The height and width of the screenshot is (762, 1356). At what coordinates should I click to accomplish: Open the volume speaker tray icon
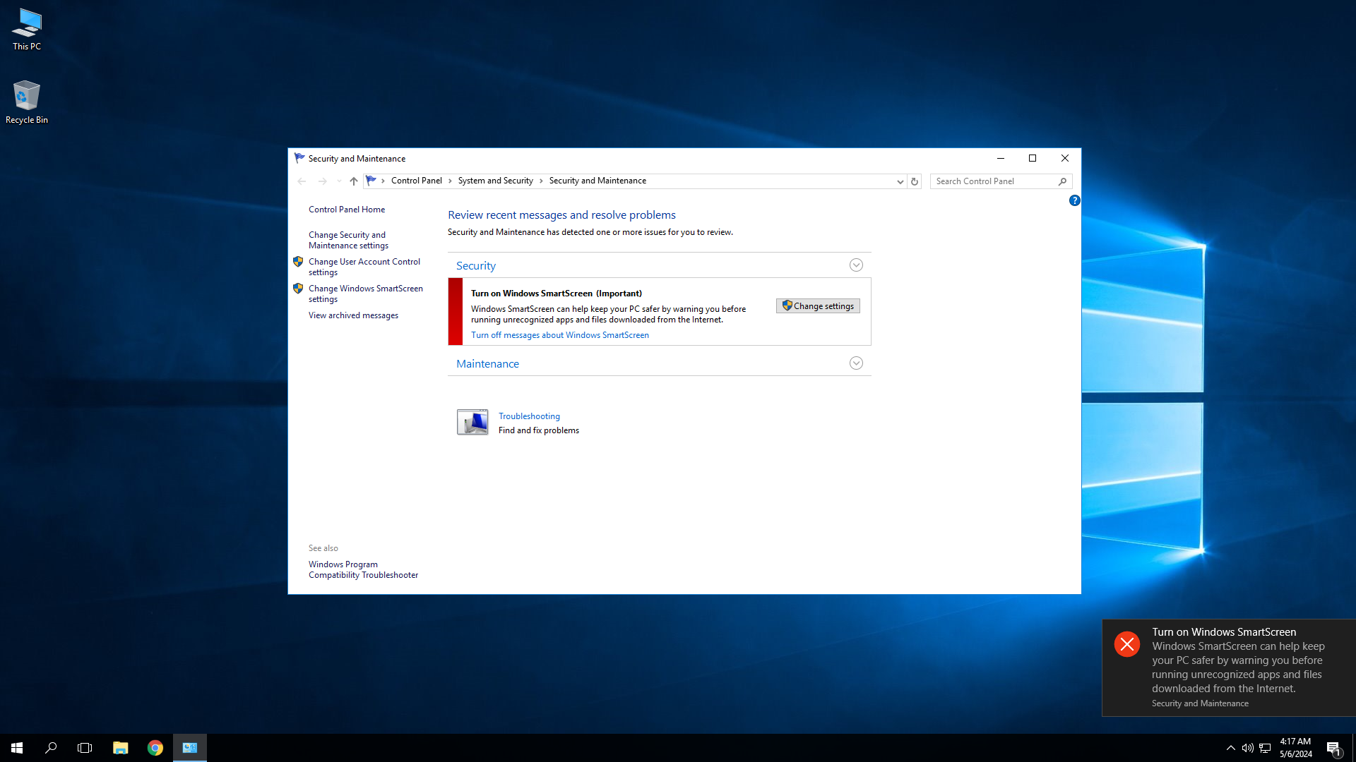point(1247,748)
